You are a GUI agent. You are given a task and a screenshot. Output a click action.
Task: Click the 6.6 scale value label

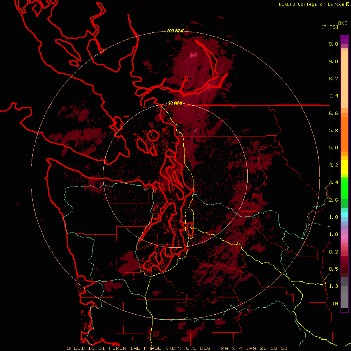pyautogui.click(x=333, y=113)
